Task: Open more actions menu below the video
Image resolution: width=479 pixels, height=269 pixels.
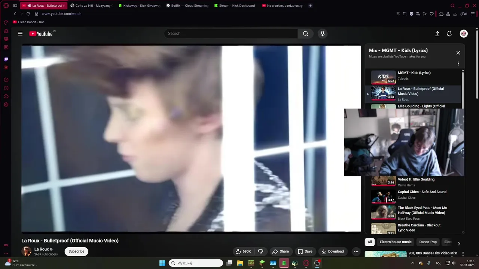Action: pyautogui.click(x=356, y=251)
